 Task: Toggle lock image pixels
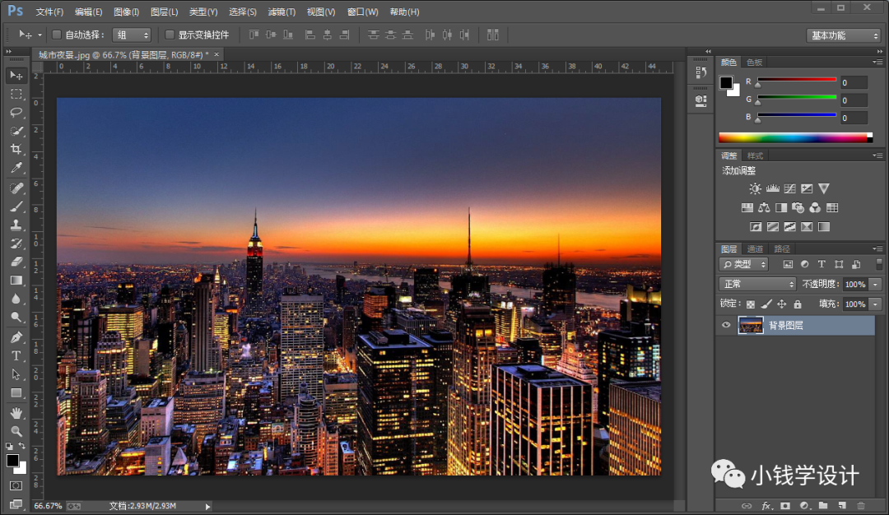click(x=766, y=304)
